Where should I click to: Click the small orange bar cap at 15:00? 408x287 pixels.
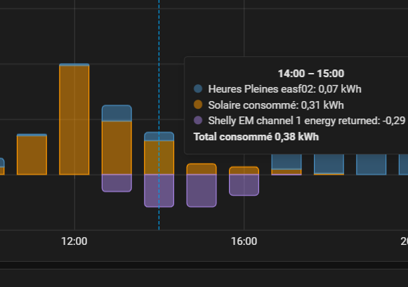pos(202,169)
